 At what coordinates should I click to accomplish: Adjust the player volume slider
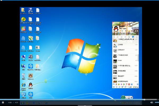pyautogui.click(x=157, y=103)
